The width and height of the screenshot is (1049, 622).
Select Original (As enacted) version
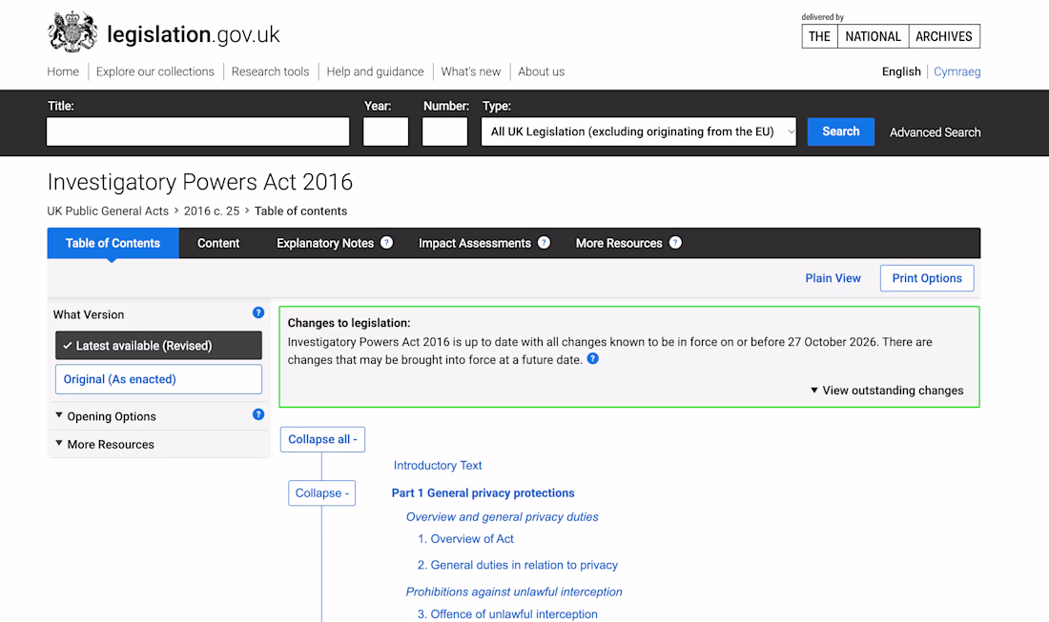click(x=158, y=379)
